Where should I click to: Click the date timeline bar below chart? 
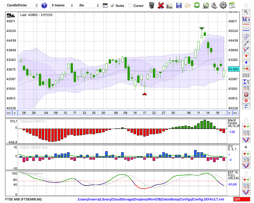[x=122, y=113]
